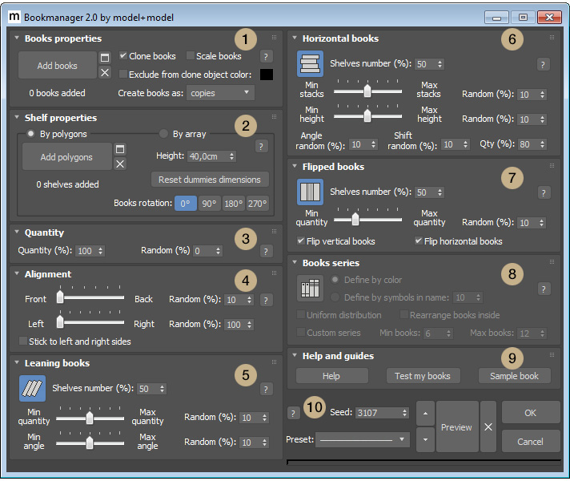Image resolution: width=570 pixels, height=481 pixels.
Task: Click the grip handle of Leaning books panel
Action: pyautogui.click(x=274, y=362)
